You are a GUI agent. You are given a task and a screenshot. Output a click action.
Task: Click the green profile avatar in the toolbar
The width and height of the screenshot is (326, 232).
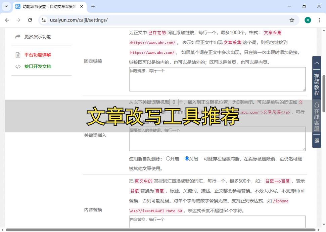point(308,20)
